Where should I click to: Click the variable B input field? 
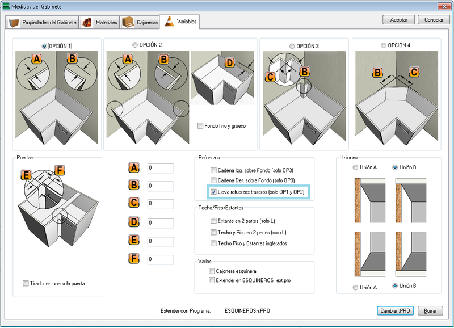coord(161,186)
